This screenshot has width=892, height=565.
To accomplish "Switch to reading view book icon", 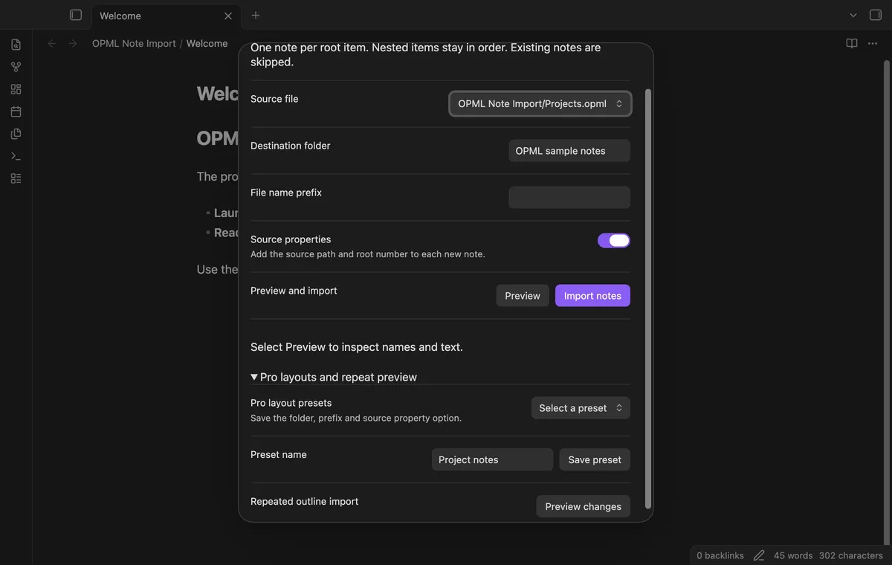I will pyautogui.click(x=852, y=44).
